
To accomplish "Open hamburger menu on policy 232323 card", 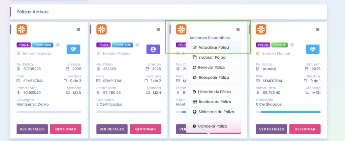I will tap(158, 29).
